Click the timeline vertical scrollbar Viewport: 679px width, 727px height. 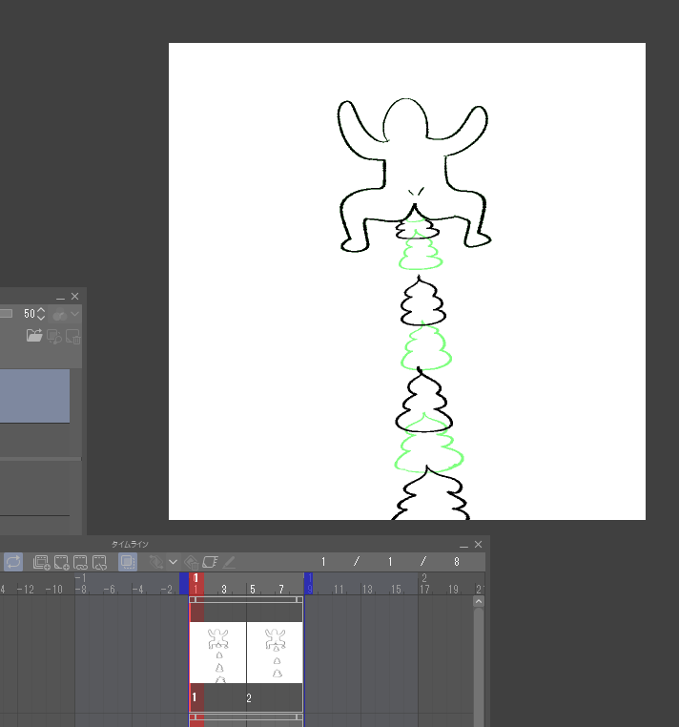pyautogui.click(x=479, y=668)
